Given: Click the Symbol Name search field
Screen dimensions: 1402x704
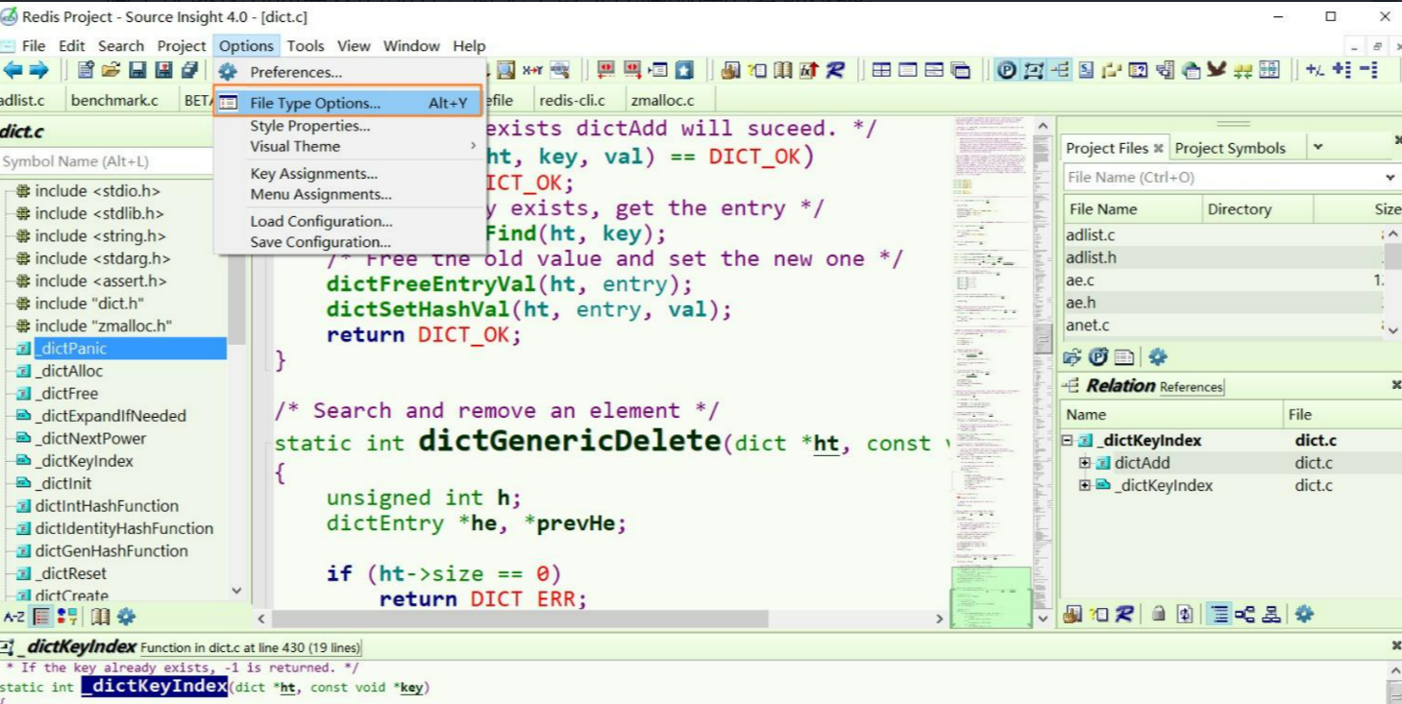Looking at the screenshot, I should pyautogui.click(x=107, y=161).
